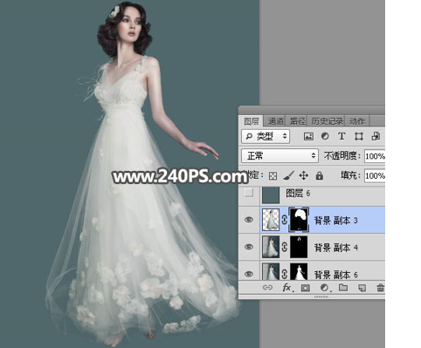Click the pixel layer filter icon

[x=308, y=136]
